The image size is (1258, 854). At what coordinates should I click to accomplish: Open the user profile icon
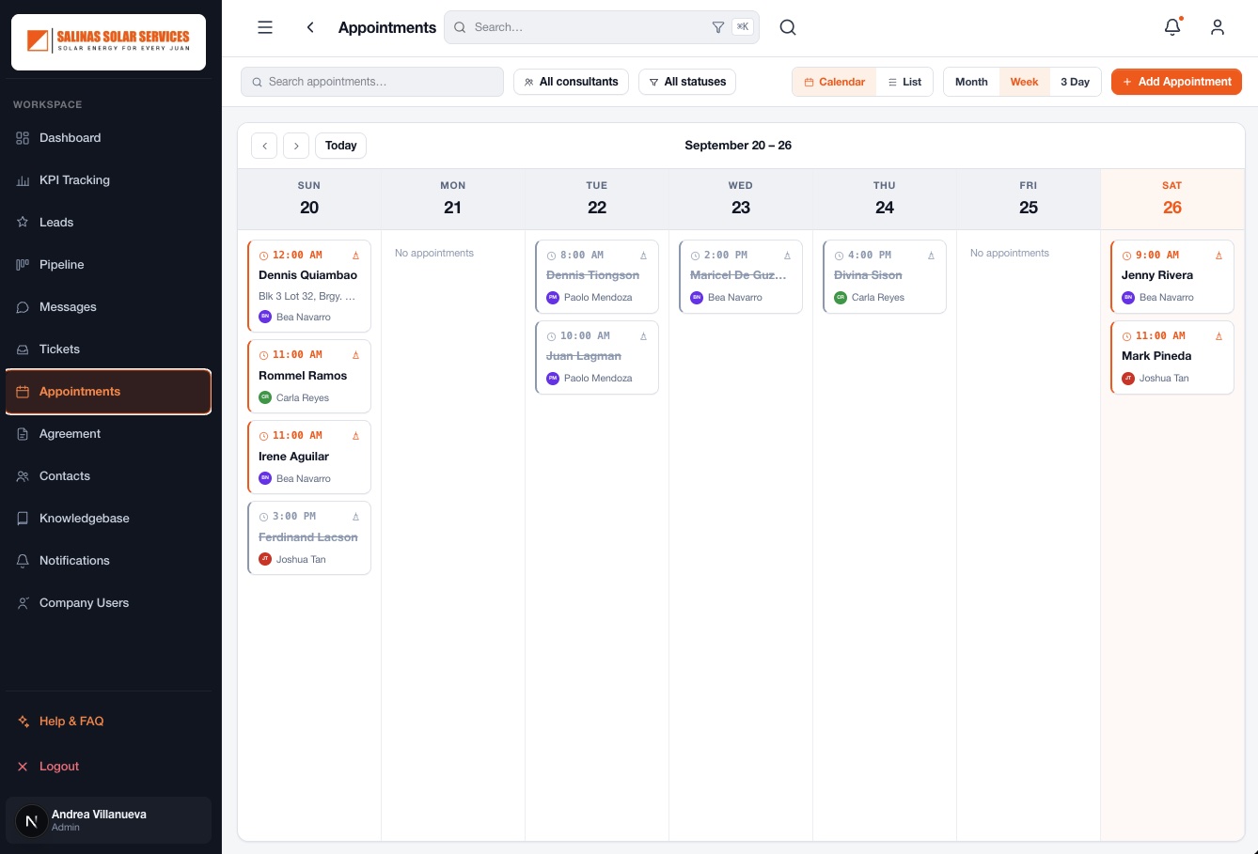point(1218,27)
